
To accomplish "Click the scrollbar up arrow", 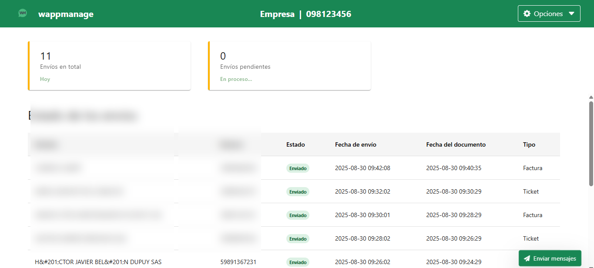I will [x=591, y=97].
